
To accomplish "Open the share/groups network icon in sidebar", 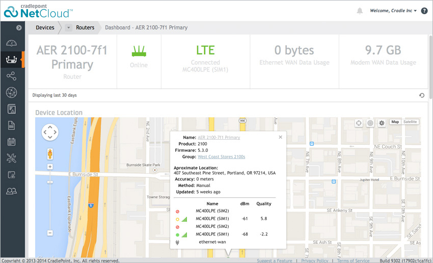I will tap(11, 76).
